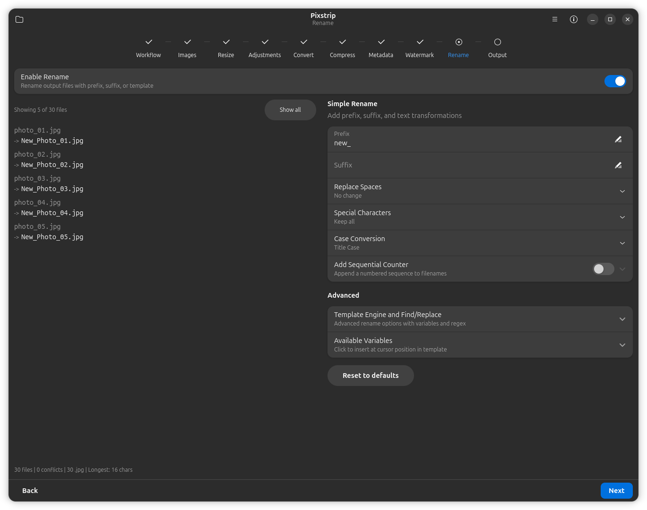647x510 pixels.
Task: Go to the Workflow step checkmark
Action: 148,42
